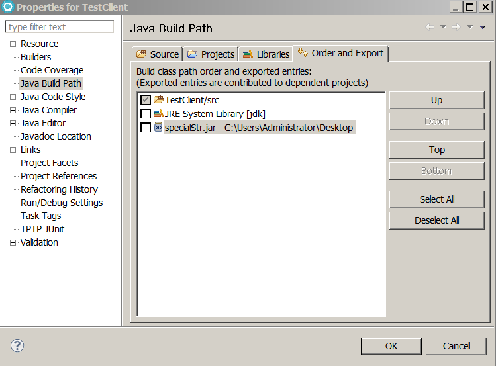Select the Validation tree item
The width and height of the screenshot is (496, 366).
[x=39, y=242]
